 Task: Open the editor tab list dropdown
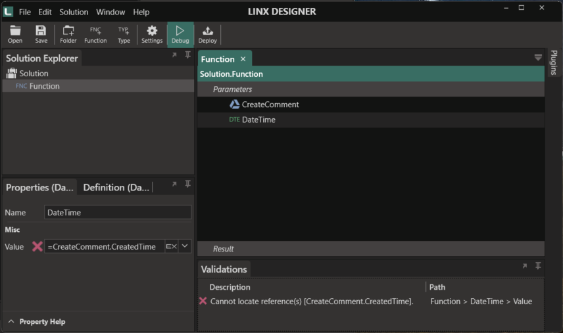[x=538, y=57]
